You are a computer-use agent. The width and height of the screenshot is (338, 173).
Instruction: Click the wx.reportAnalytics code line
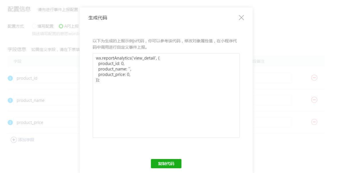(x=128, y=58)
